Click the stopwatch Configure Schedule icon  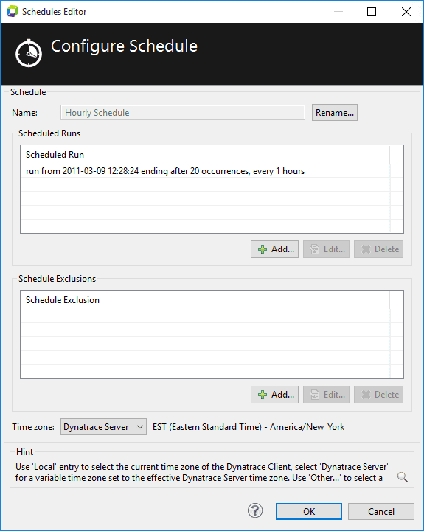tap(29, 53)
